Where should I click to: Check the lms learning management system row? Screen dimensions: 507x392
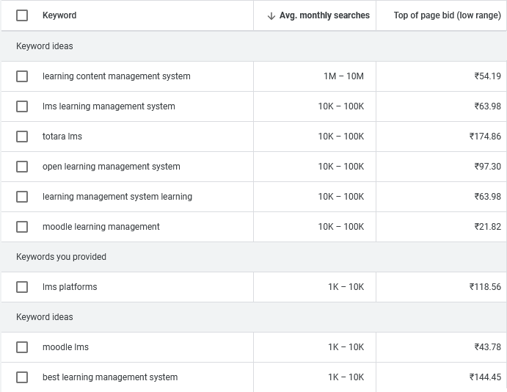pos(22,106)
